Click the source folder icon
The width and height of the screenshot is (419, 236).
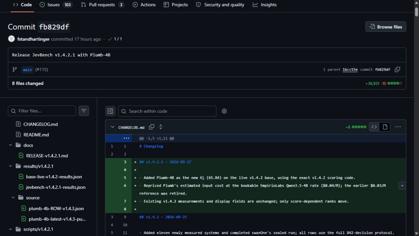click(21, 198)
